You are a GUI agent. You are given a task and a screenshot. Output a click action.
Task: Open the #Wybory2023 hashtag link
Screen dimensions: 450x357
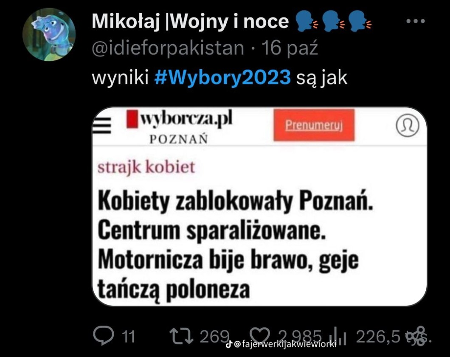222,78
